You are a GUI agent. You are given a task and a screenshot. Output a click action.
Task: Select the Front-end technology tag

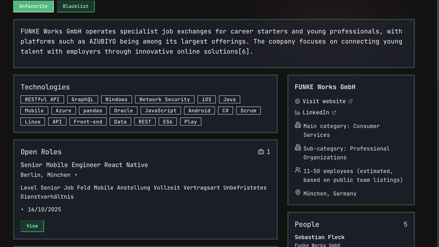tap(88, 122)
